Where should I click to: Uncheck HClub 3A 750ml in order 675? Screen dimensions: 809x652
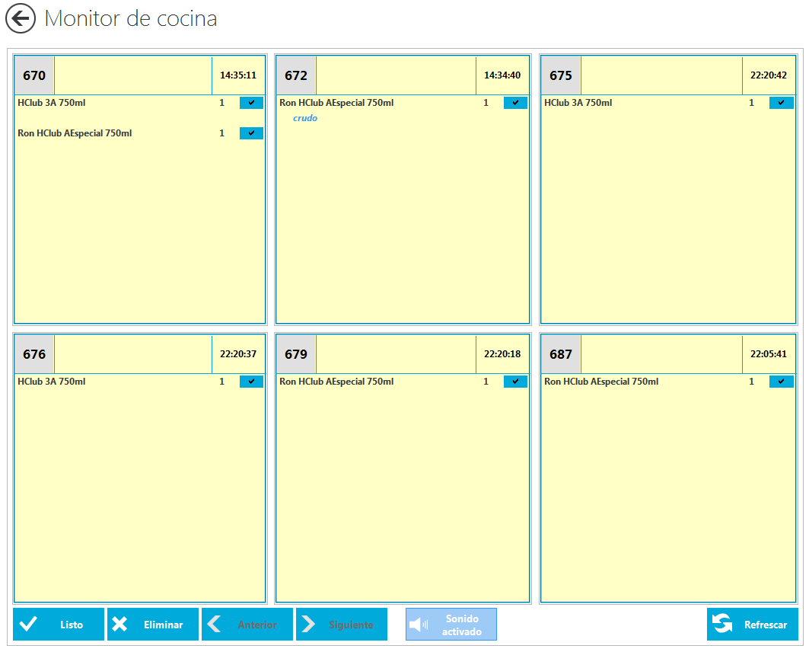(x=780, y=102)
